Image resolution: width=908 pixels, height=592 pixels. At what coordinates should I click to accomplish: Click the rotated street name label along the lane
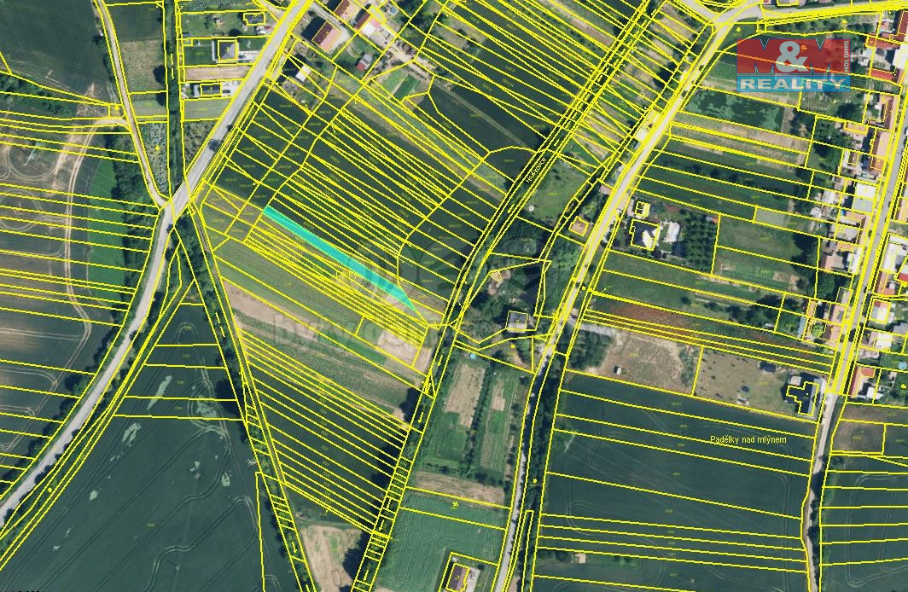(539, 161)
